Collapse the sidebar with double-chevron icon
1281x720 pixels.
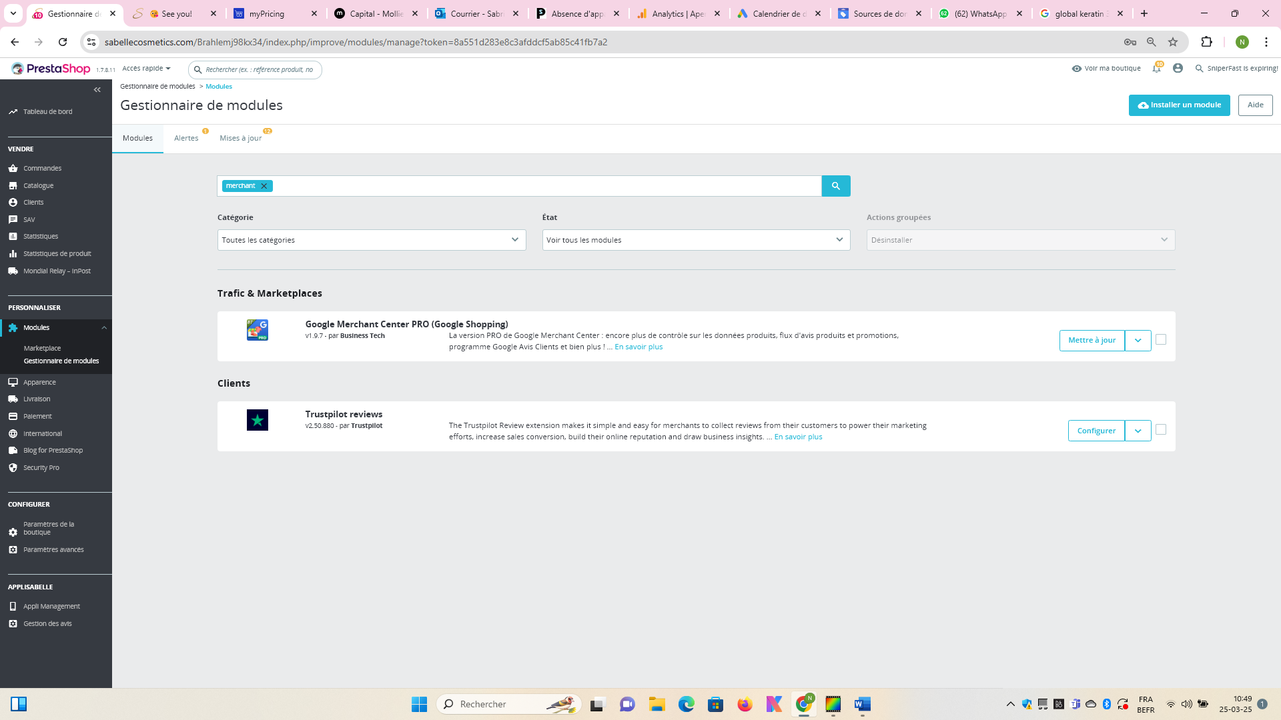pos(97,89)
